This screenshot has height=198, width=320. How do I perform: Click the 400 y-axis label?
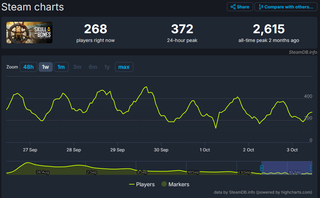(x=308, y=96)
